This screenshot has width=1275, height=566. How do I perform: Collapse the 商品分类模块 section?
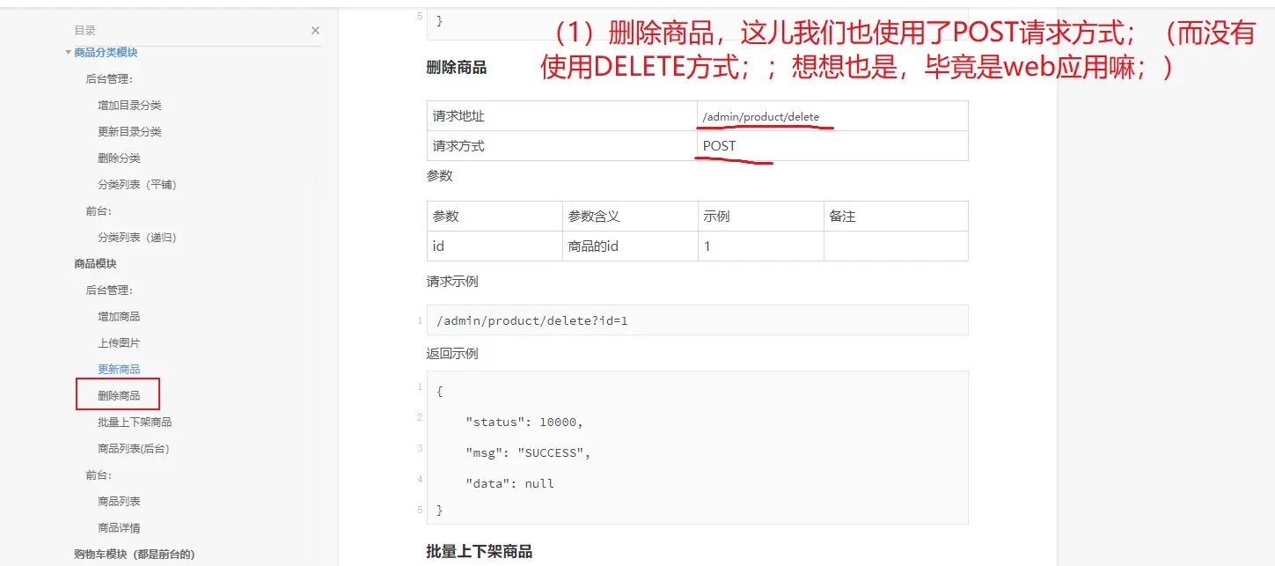coord(69,53)
